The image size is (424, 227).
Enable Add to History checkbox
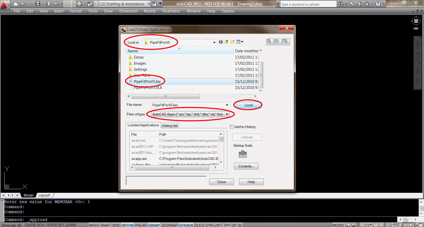point(232,127)
